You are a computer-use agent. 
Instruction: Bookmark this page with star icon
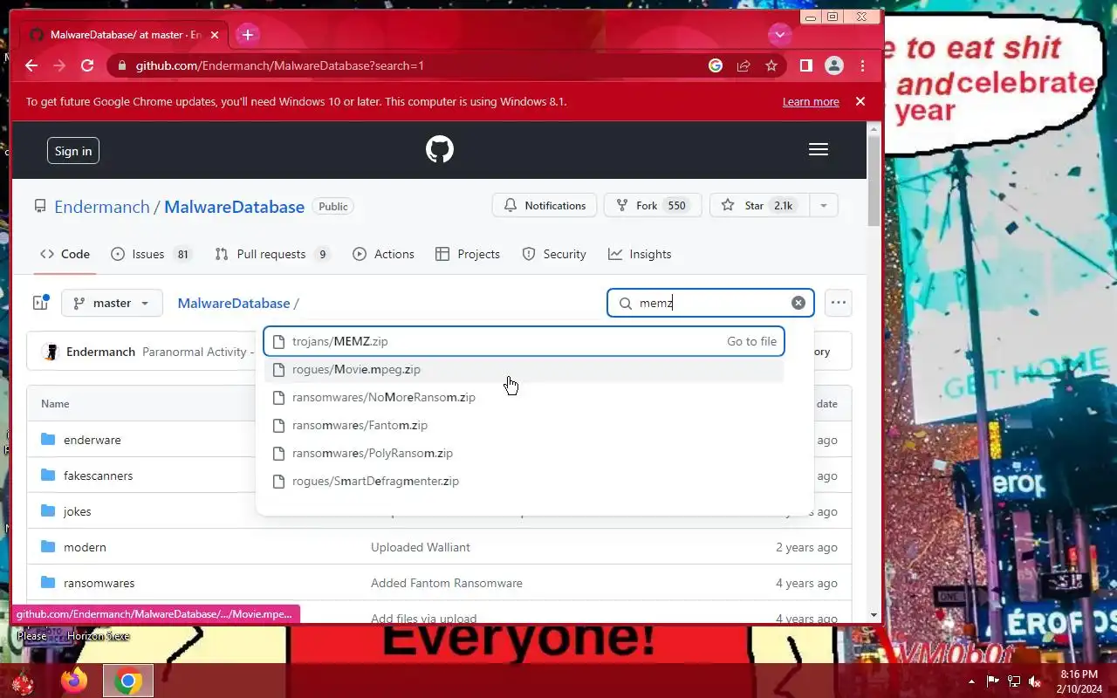click(771, 65)
